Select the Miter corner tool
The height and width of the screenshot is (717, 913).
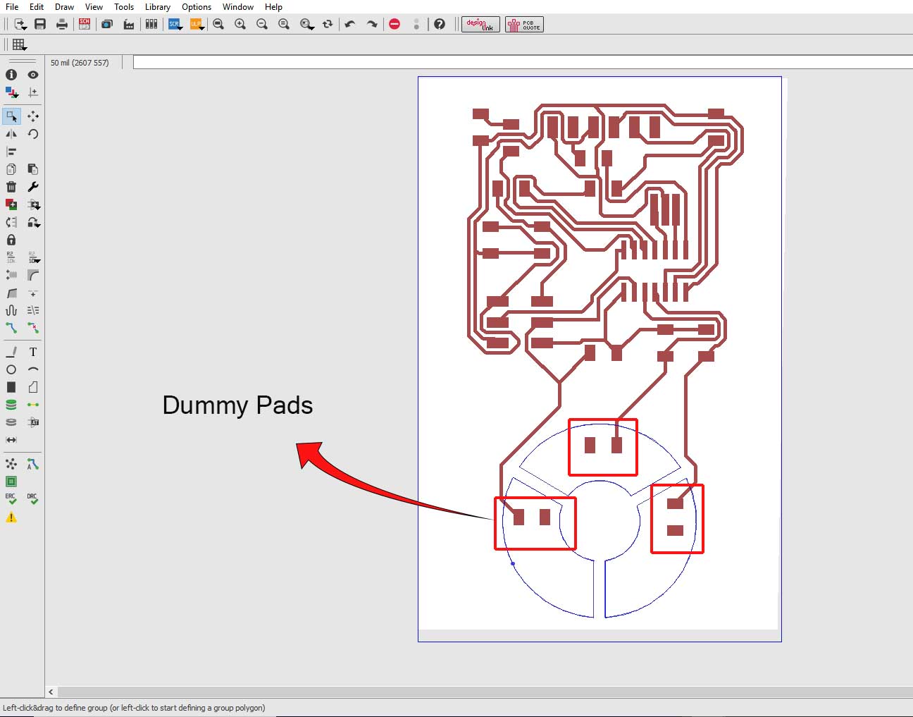[33, 275]
